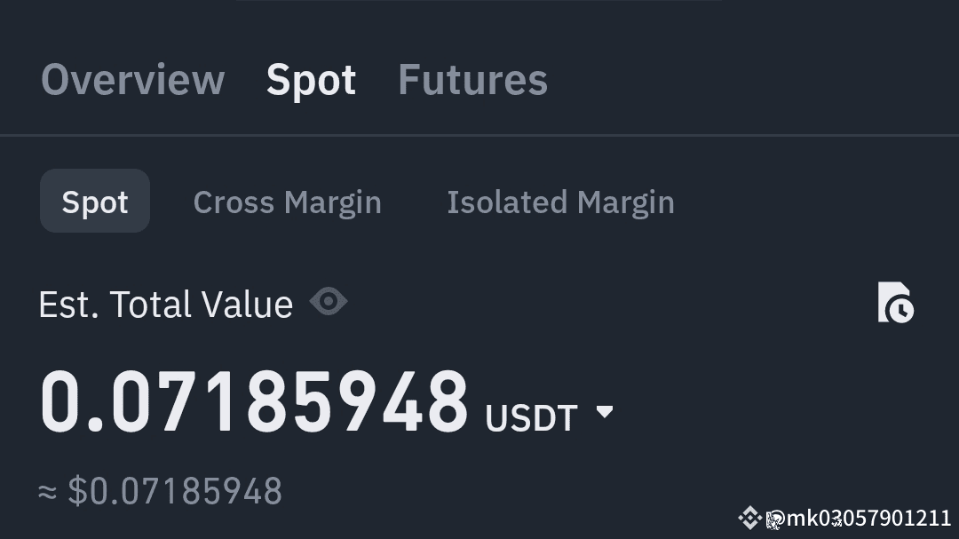Click the divider line below the tabs

point(479,135)
